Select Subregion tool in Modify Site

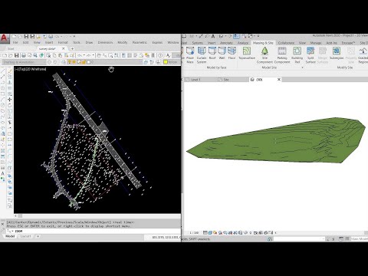(337, 53)
